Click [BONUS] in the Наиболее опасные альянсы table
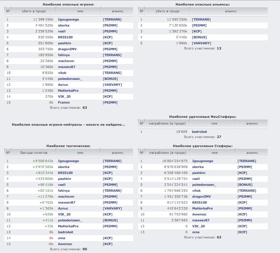280x253 pixels. click(x=199, y=37)
